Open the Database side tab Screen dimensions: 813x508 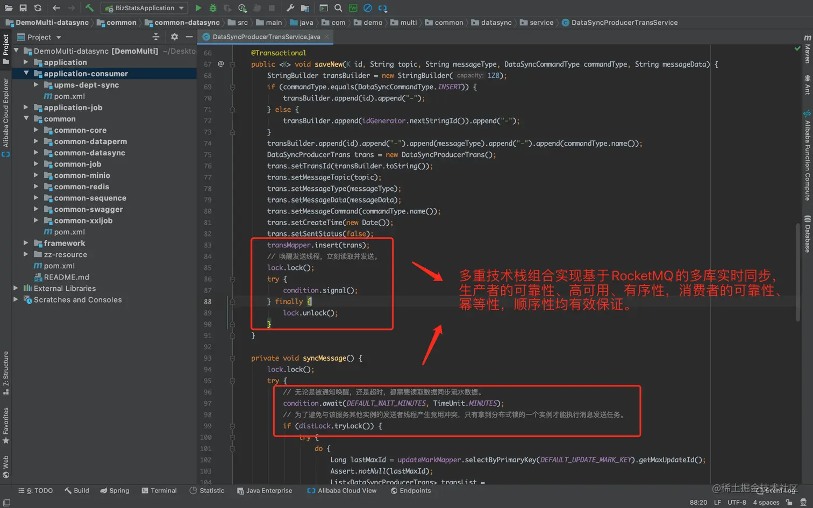807,234
